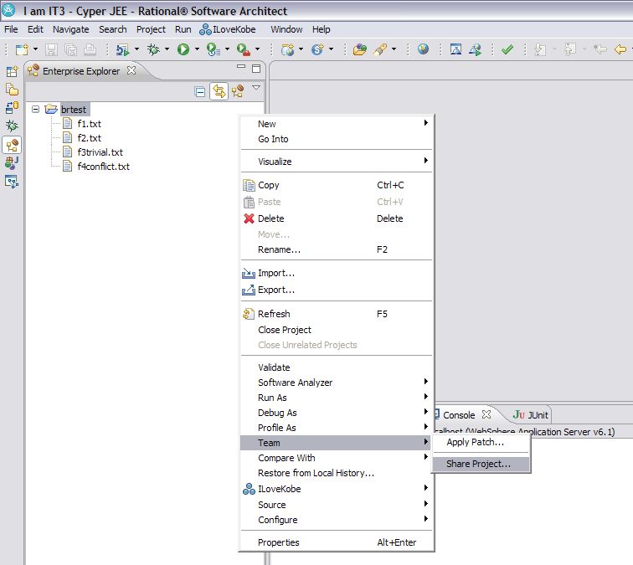Click the Run External Tools icon
The height and width of the screenshot is (565, 633).
(x=244, y=49)
